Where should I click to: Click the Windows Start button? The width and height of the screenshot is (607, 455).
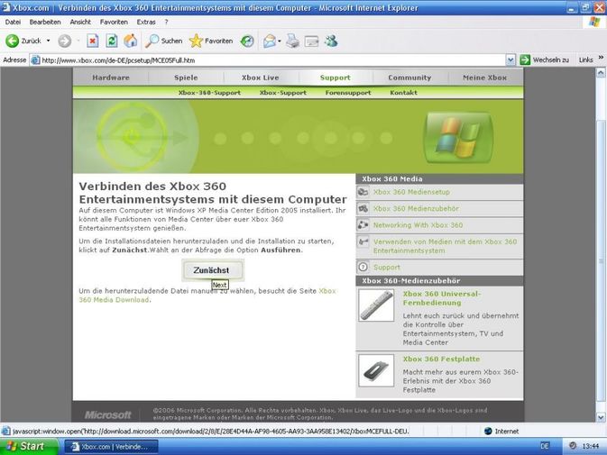28,446
